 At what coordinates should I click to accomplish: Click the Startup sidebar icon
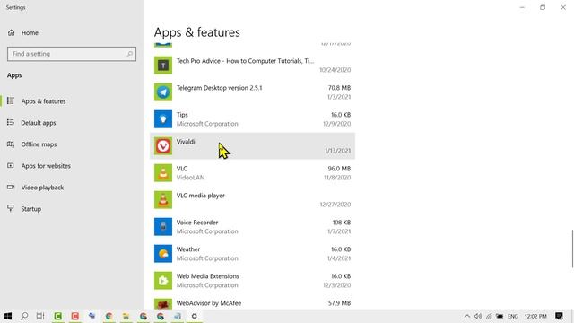[x=11, y=208]
